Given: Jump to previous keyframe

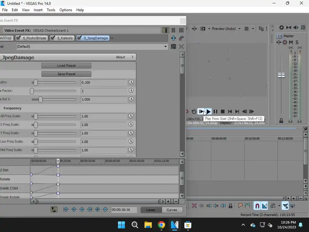Looking at the screenshot, I should (74, 210).
